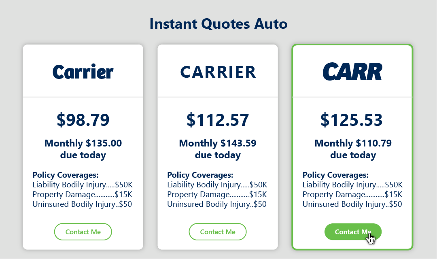Click Policy Coverages heading in the $112.57 card

click(x=200, y=175)
